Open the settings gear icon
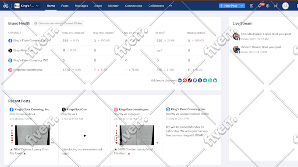Image resolution: width=298 pixels, height=167 pixels. [x=268, y=6]
